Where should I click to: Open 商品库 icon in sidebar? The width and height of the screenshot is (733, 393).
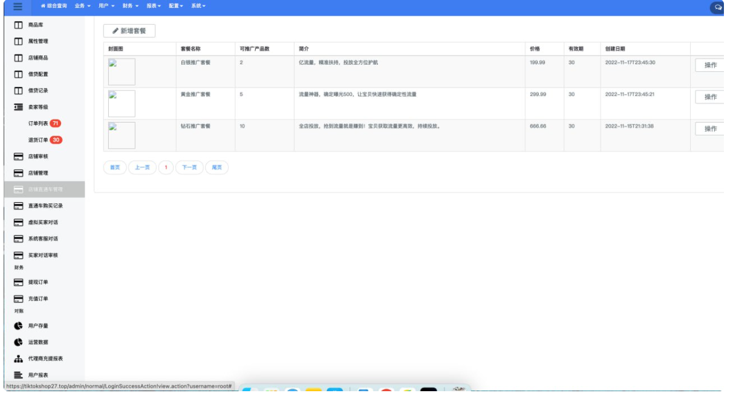pos(19,25)
